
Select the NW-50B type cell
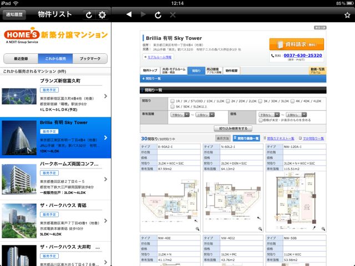pos(305,238)
